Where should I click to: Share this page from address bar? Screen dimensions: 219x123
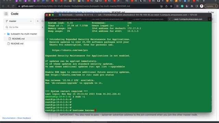coord(166,6)
